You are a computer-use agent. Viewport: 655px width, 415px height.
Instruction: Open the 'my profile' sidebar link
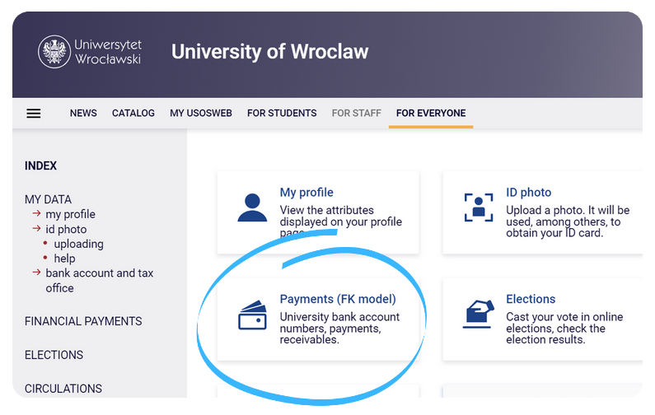(x=71, y=214)
